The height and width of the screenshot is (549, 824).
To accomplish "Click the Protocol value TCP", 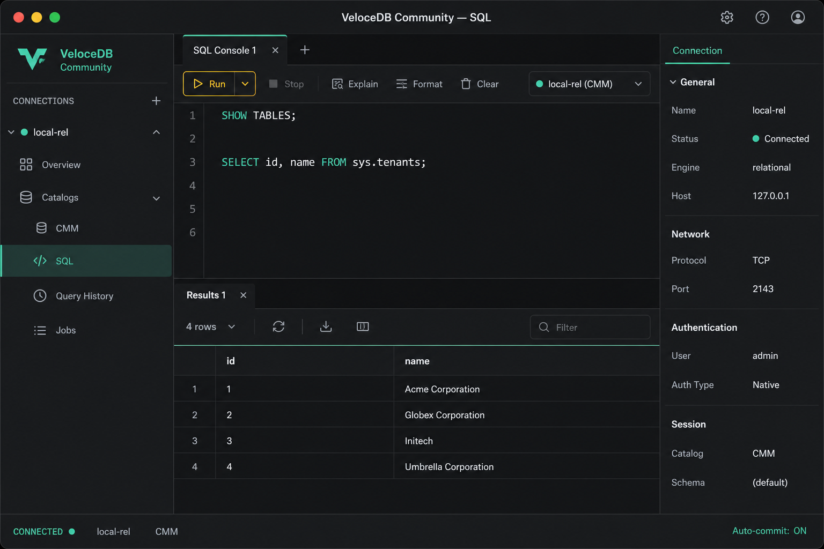I will (761, 260).
